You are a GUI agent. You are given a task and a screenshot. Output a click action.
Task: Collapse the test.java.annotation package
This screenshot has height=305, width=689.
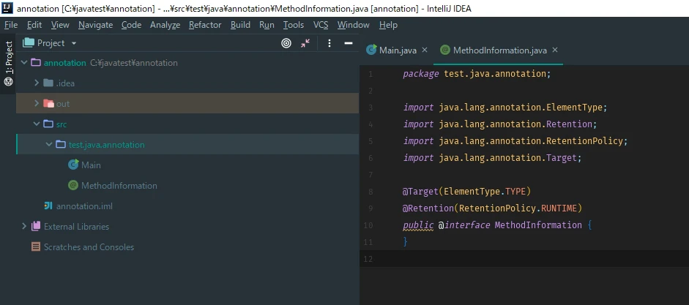49,144
